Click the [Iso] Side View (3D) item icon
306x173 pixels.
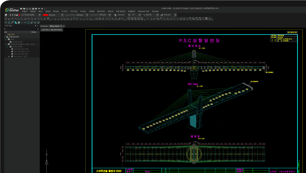coord(12,49)
